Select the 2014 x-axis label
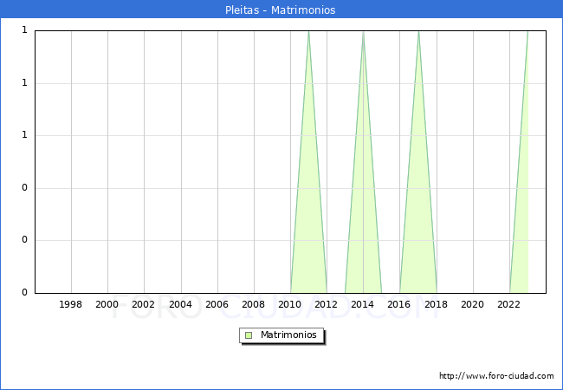 [363, 304]
